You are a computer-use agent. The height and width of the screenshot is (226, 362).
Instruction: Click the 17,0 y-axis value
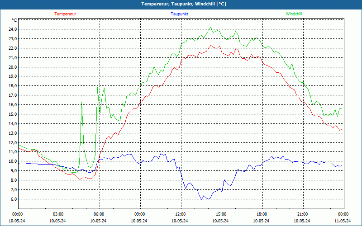(13, 95)
